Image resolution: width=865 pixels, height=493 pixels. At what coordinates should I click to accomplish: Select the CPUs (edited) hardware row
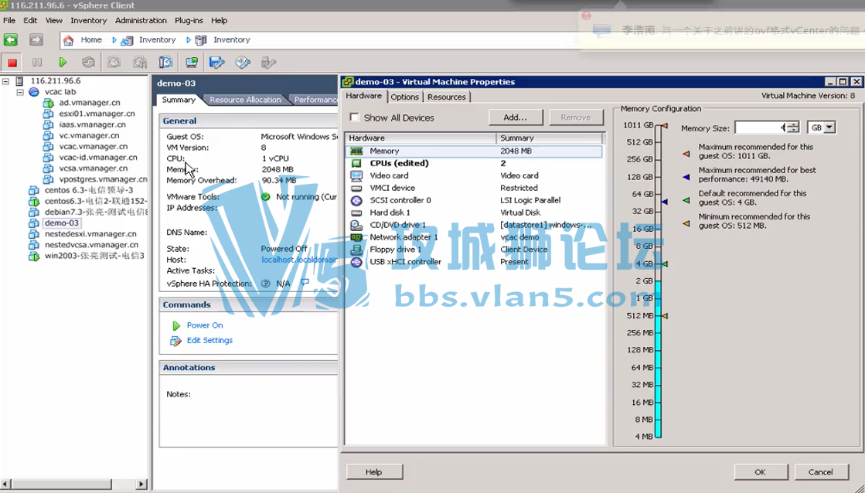(x=474, y=163)
